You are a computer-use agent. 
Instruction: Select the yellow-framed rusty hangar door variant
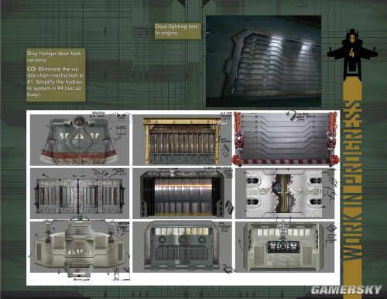[183, 140]
